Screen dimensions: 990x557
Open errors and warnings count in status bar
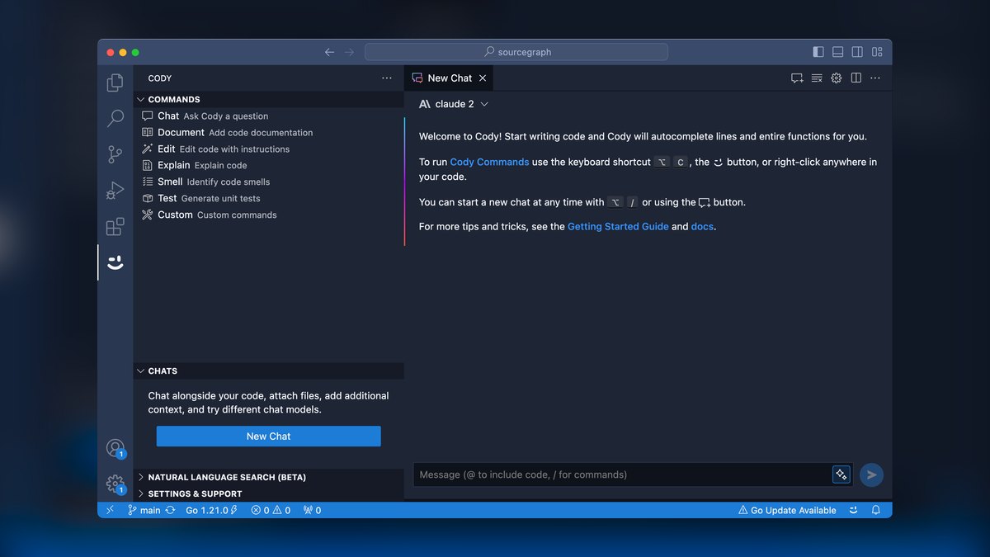coord(271,510)
